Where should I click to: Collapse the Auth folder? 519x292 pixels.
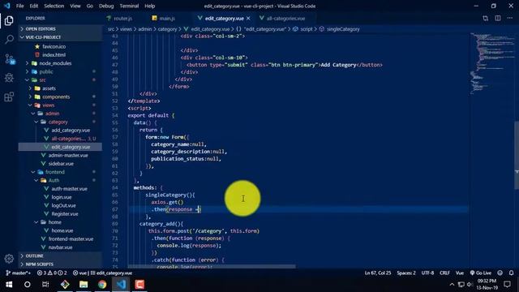(x=54, y=180)
